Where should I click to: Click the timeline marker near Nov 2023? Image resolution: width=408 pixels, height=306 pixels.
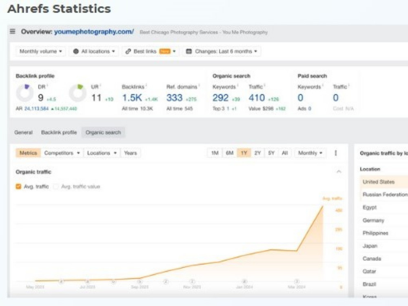point(192,282)
